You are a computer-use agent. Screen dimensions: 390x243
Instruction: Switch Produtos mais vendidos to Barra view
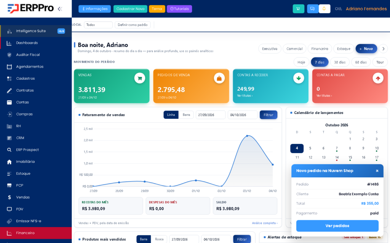click(x=144, y=239)
